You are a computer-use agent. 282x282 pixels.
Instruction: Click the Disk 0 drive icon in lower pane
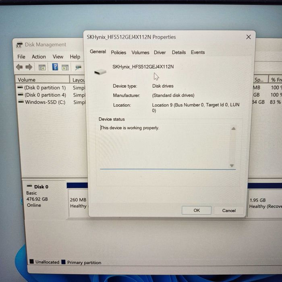(x=29, y=185)
